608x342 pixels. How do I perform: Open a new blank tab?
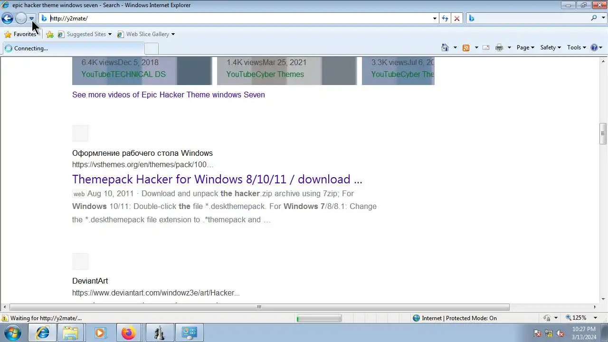click(151, 48)
